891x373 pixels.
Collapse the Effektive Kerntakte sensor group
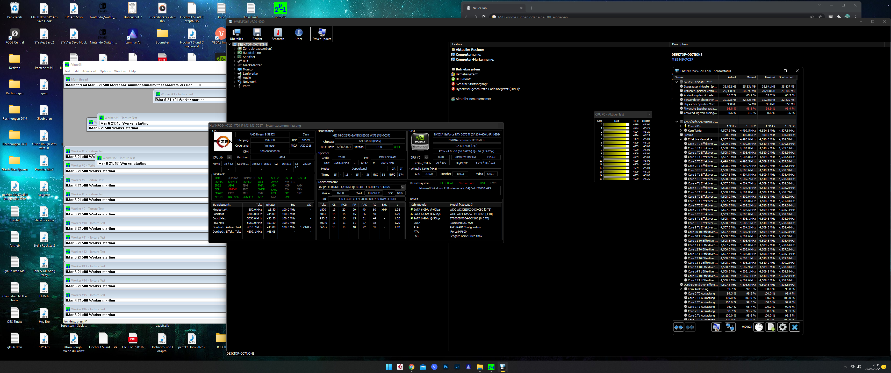(x=681, y=139)
